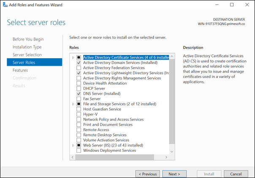The width and height of the screenshot is (255, 178).
Task: Toggle File and Storage Services checkbox
Action: [x=79, y=104]
